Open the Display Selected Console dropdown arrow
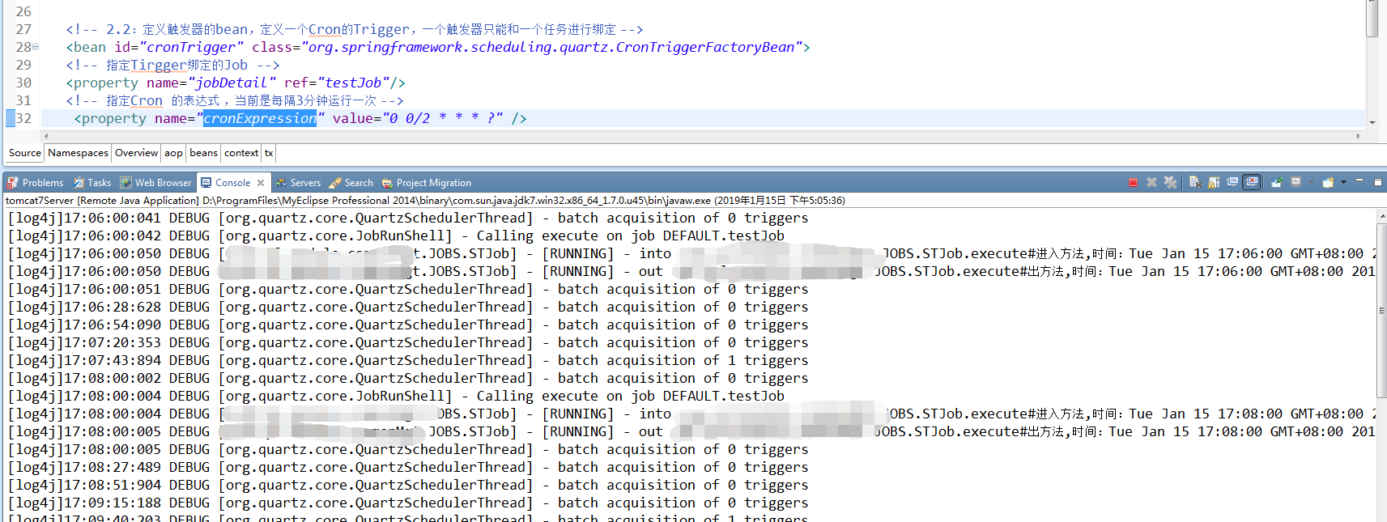 [x=1309, y=183]
